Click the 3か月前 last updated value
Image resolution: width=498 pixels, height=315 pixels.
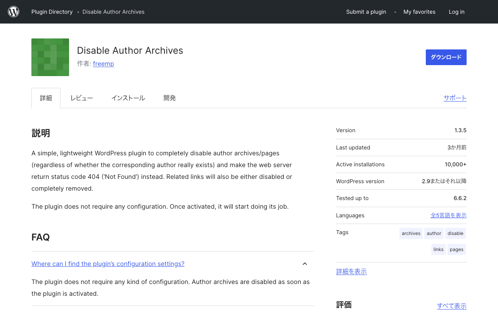457,147
